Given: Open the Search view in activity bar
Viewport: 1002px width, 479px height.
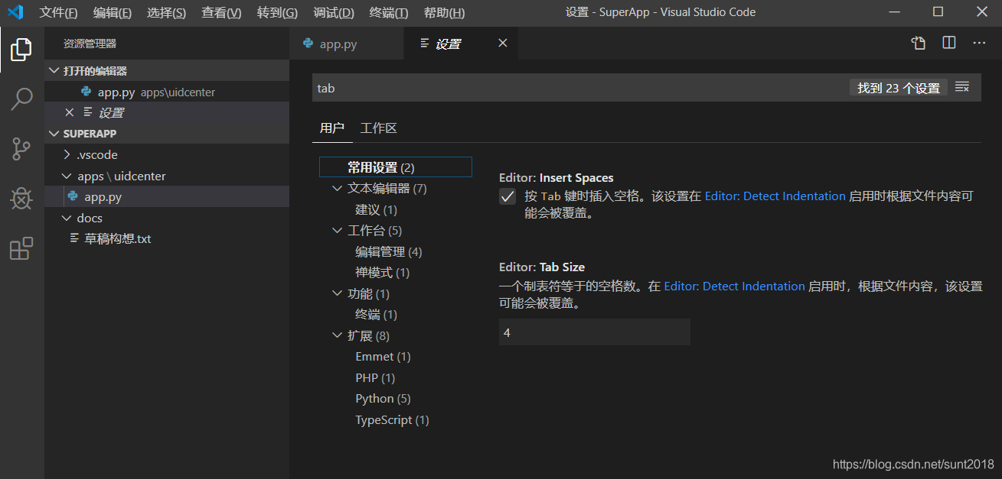Looking at the screenshot, I should pyautogui.click(x=21, y=99).
